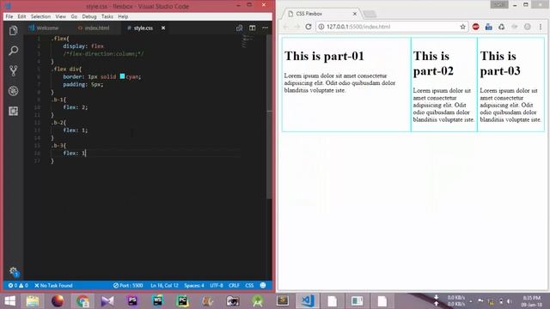Click the 'This is part-02' heading
Viewport: 550px width, 309px height.
pos(433,64)
